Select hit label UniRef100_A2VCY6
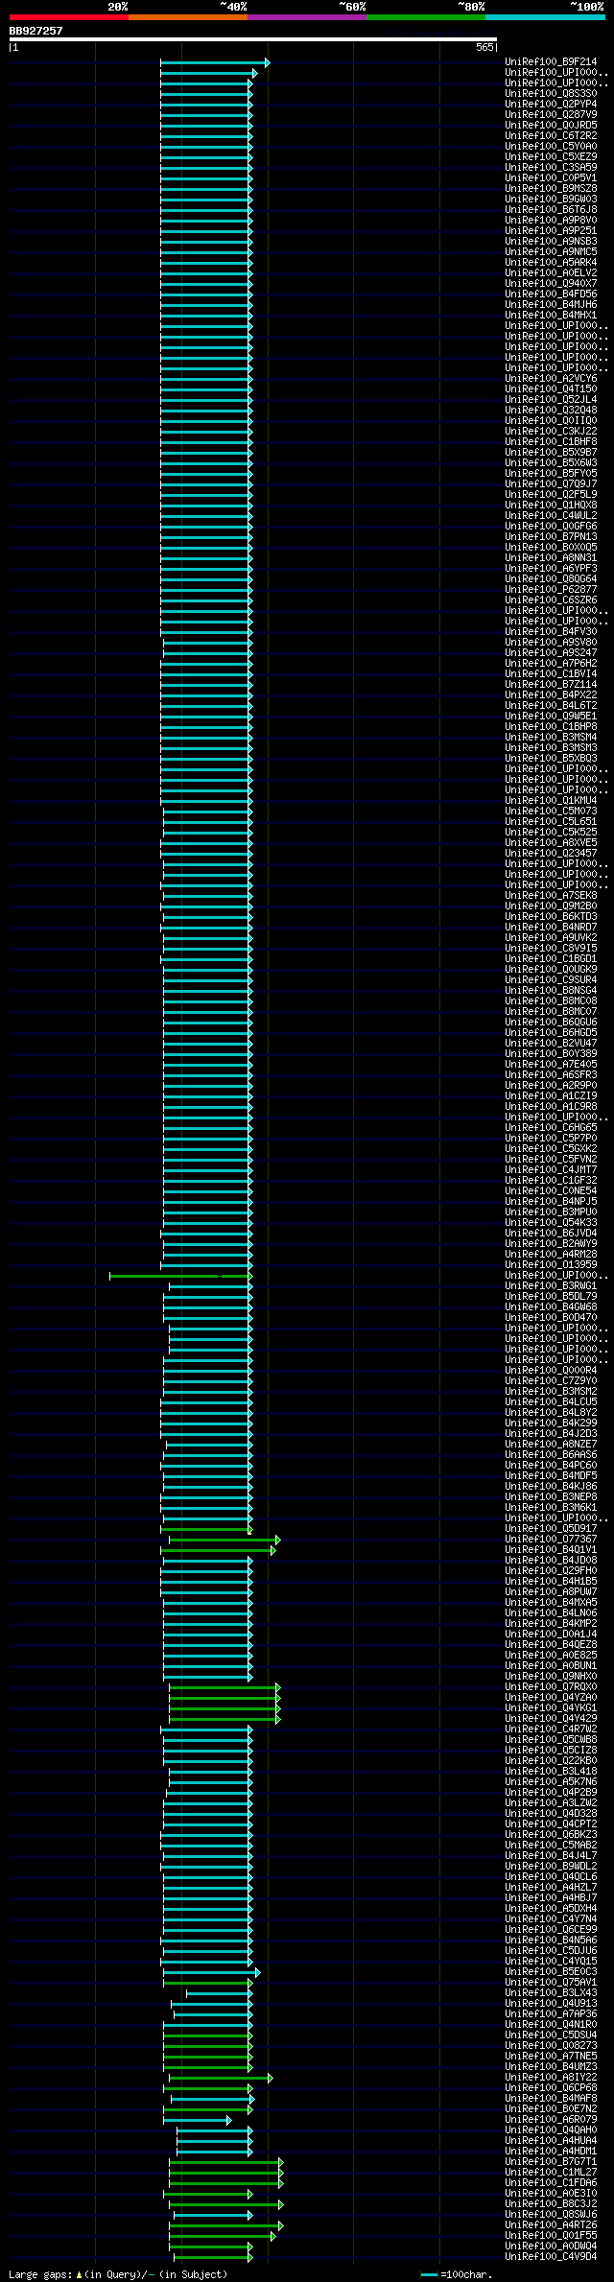This screenshot has height=2282, width=614. pos(551,379)
